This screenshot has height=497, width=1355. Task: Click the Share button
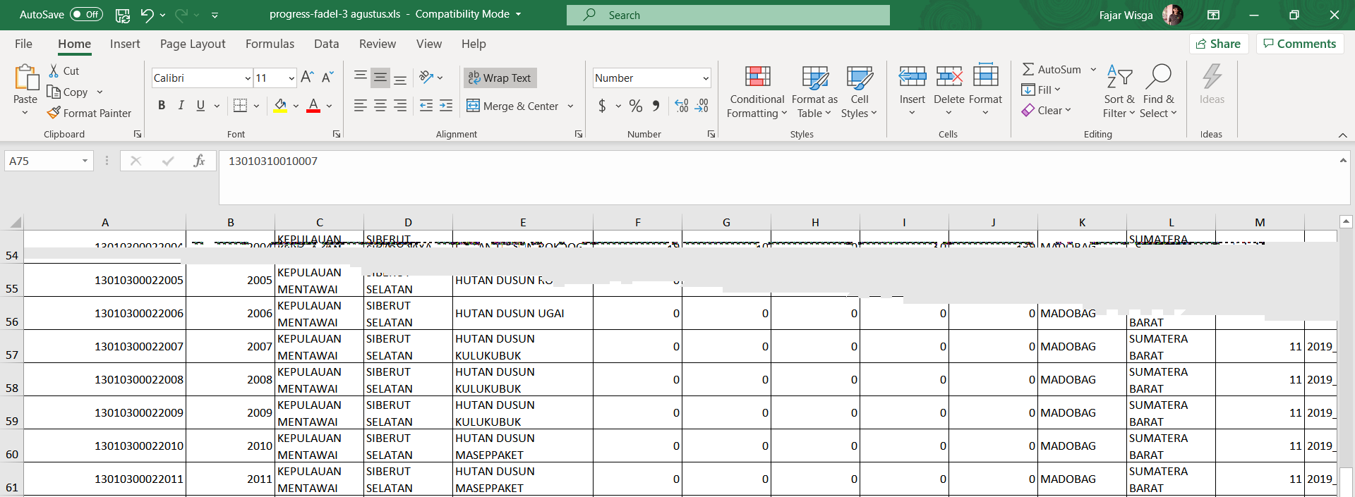(1218, 44)
